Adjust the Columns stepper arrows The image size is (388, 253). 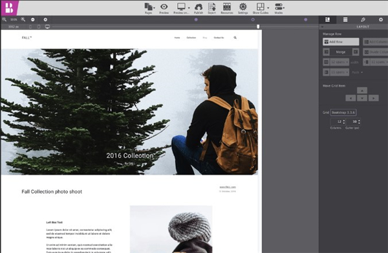pos(344,122)
